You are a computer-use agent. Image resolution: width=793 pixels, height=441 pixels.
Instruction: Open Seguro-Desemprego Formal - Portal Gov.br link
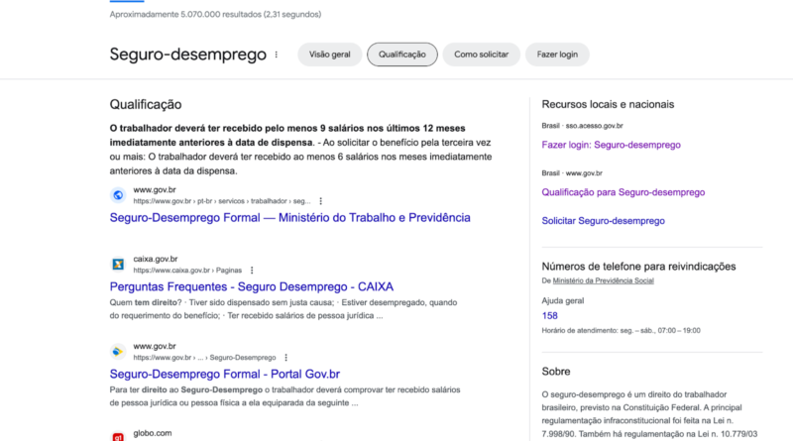pos(225,375)
